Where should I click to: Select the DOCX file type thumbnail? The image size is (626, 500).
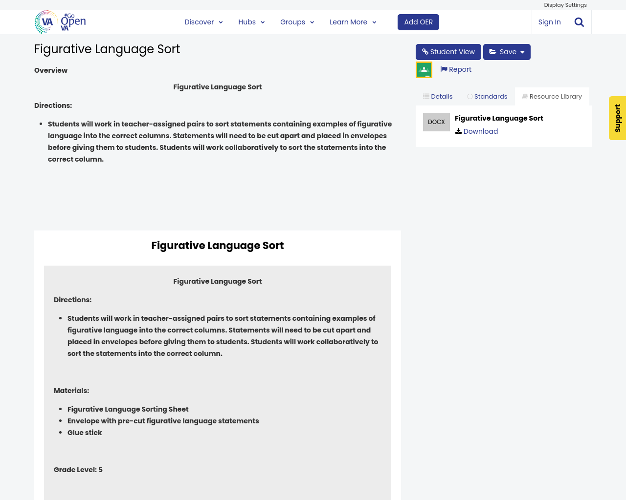[436, 121]
